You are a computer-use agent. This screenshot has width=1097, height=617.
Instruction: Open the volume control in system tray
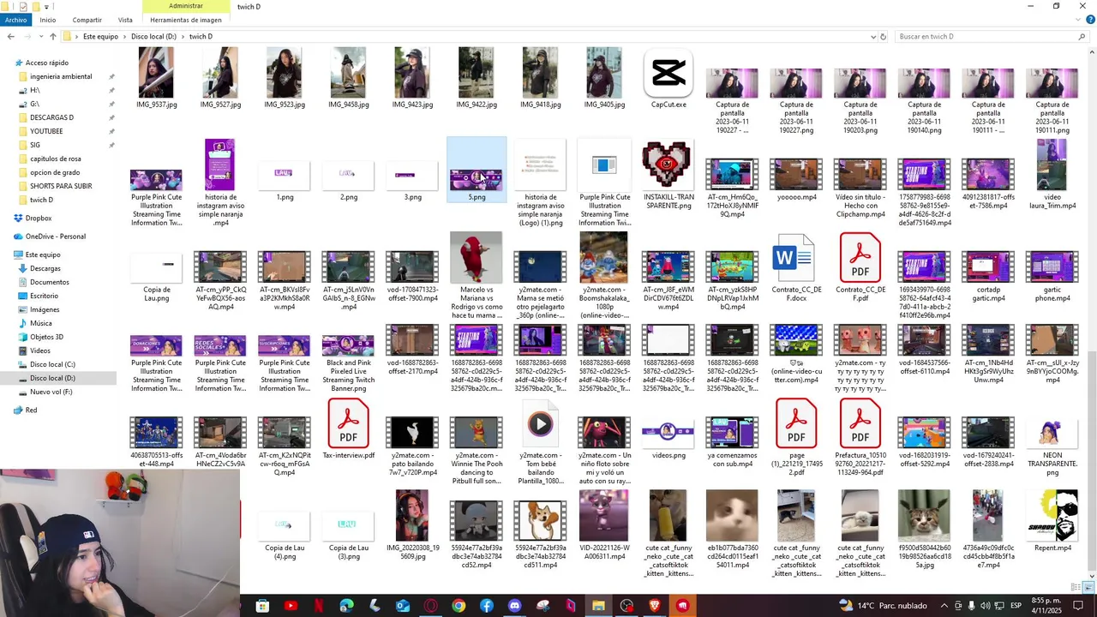click(x=985, y=606)
